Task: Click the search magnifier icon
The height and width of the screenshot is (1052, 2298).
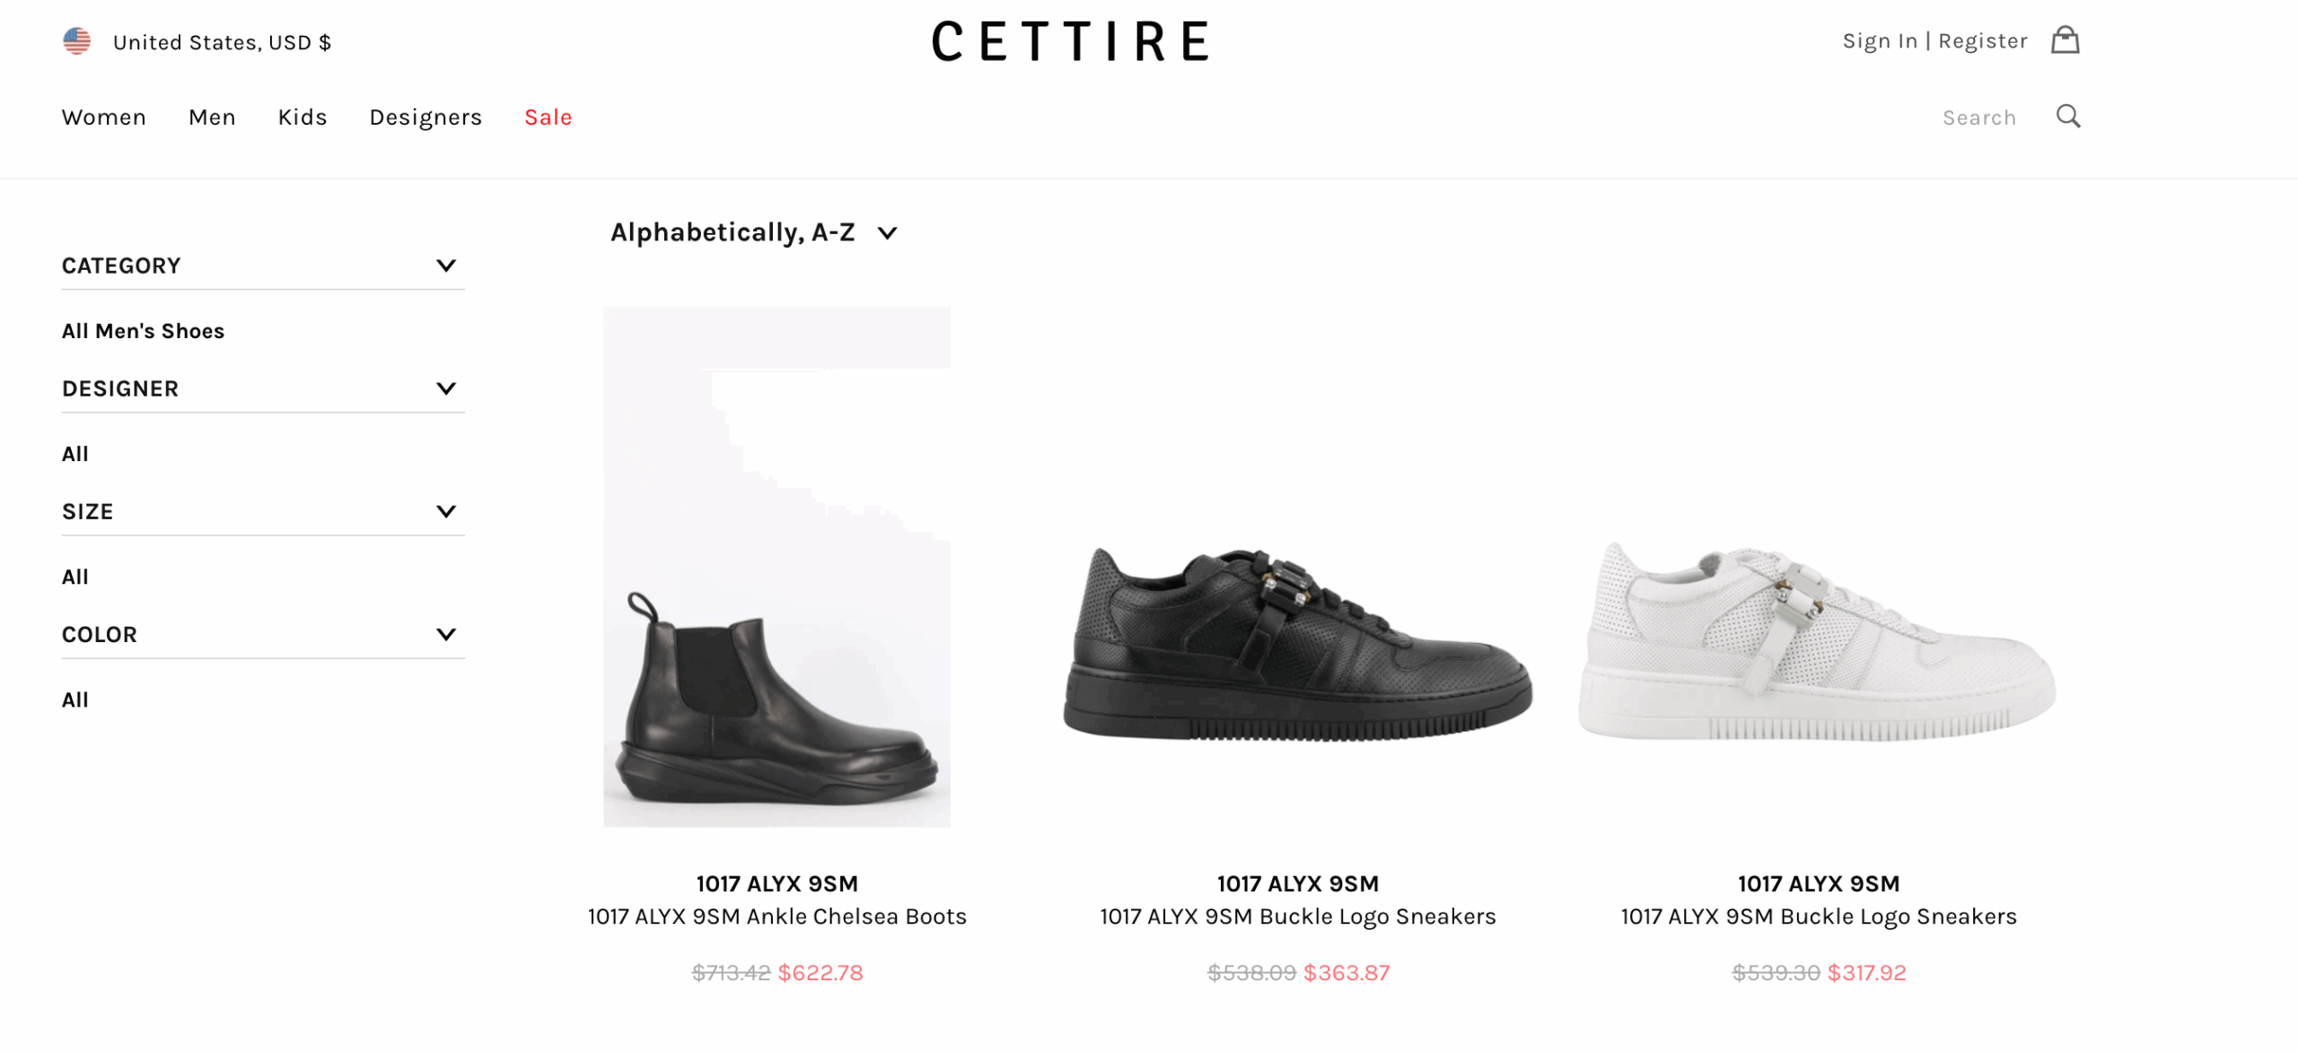Action: [2068, 117]
